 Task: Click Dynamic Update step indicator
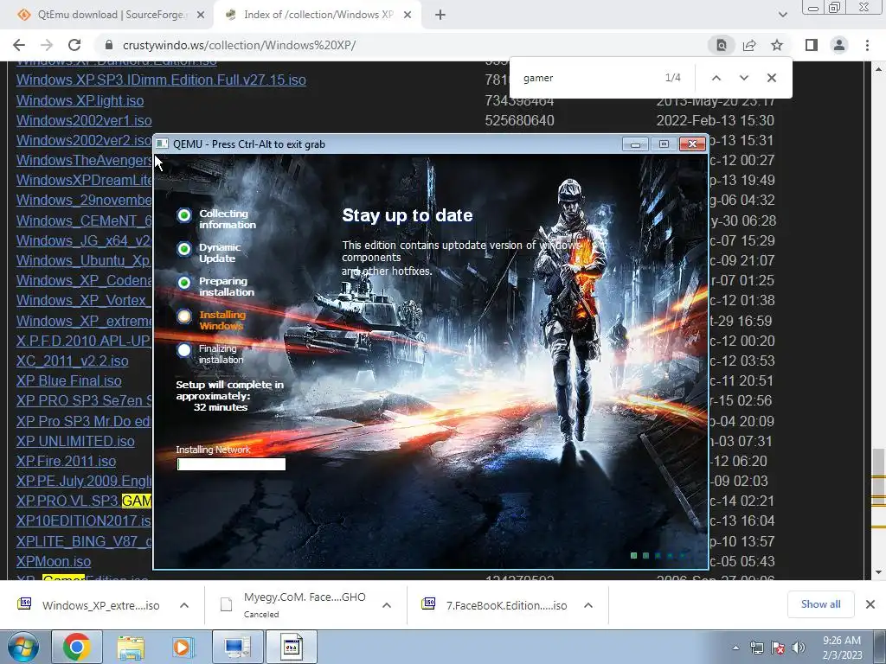pos(184,249)
